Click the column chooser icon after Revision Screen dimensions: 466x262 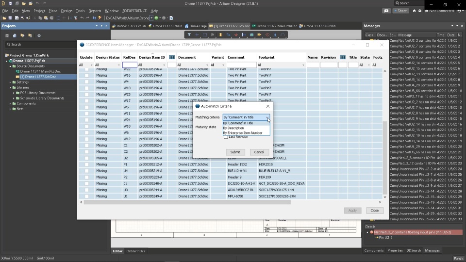(x=343, y=57)
